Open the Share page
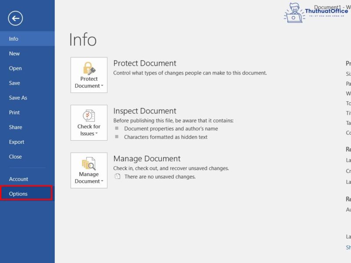This screenshot has height=263, width=351. coord(15,127)
